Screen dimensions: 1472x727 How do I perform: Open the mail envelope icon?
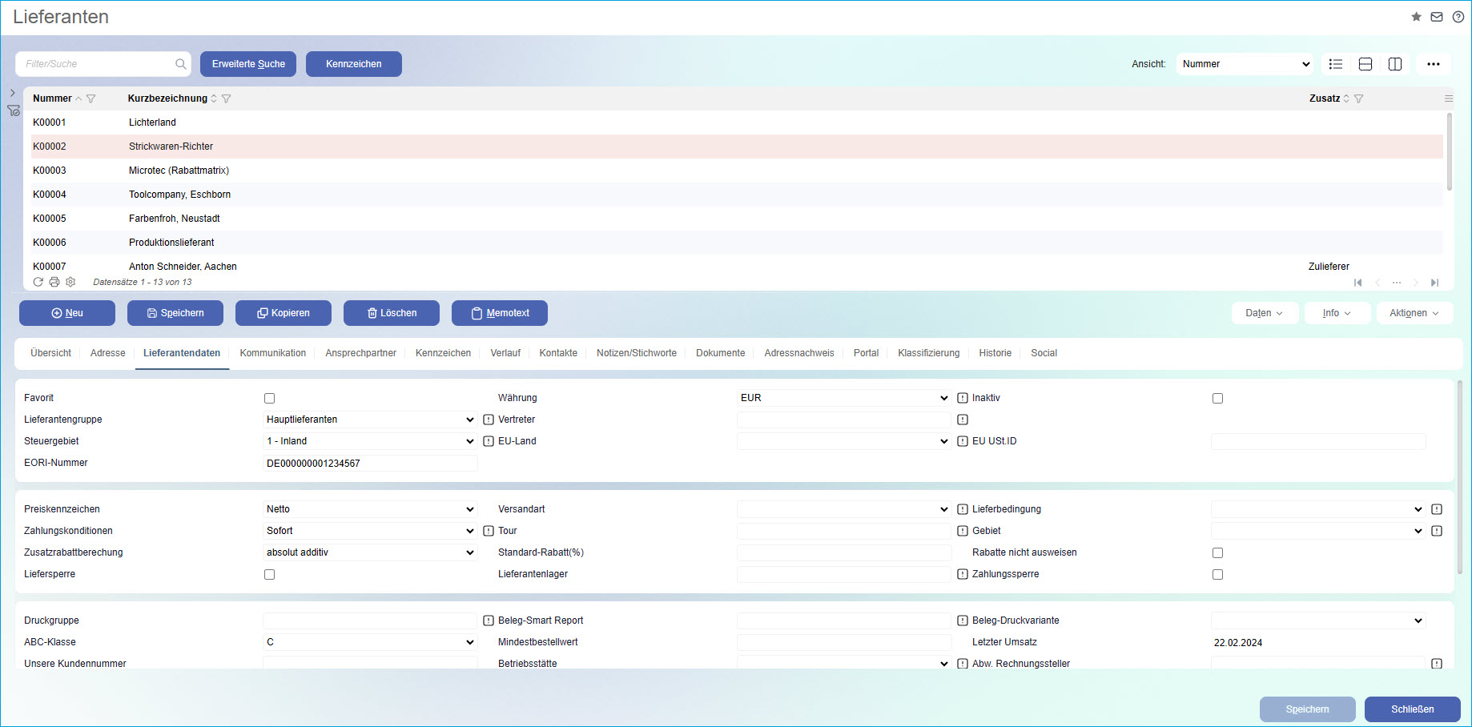tap(1437, 17)
